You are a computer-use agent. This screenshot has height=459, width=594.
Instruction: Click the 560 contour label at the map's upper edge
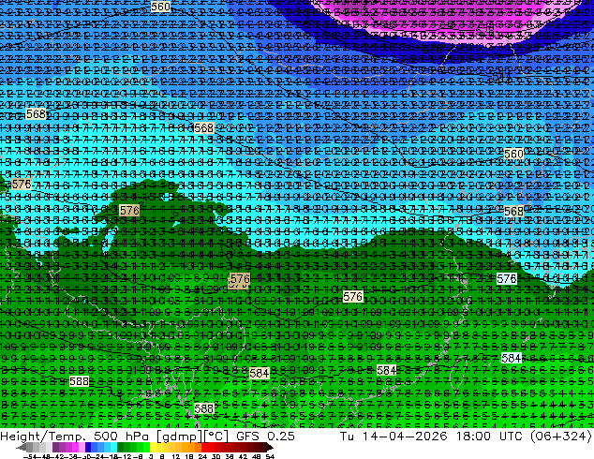click(x=160, y=7)
